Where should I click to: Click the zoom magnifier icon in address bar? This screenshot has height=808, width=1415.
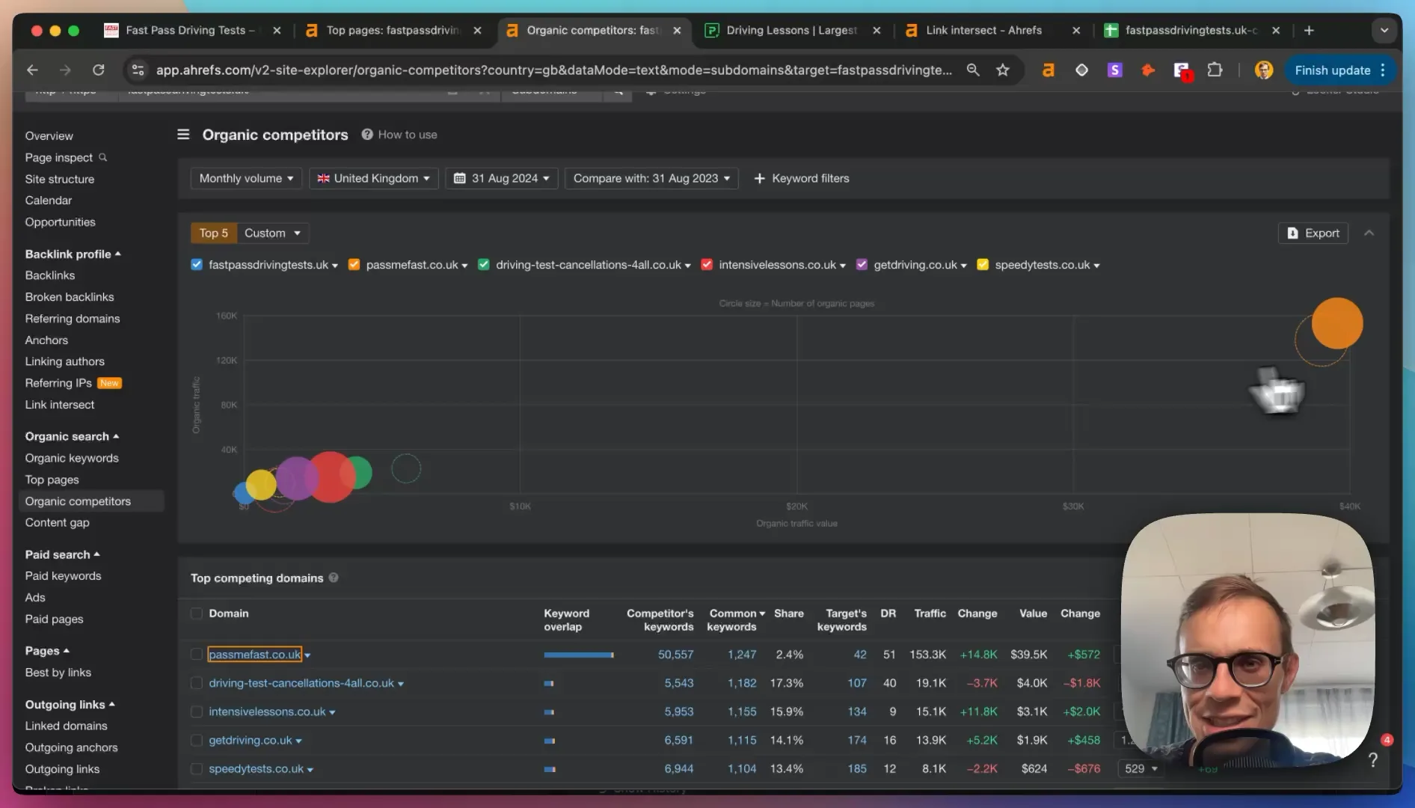coord(973,70)
